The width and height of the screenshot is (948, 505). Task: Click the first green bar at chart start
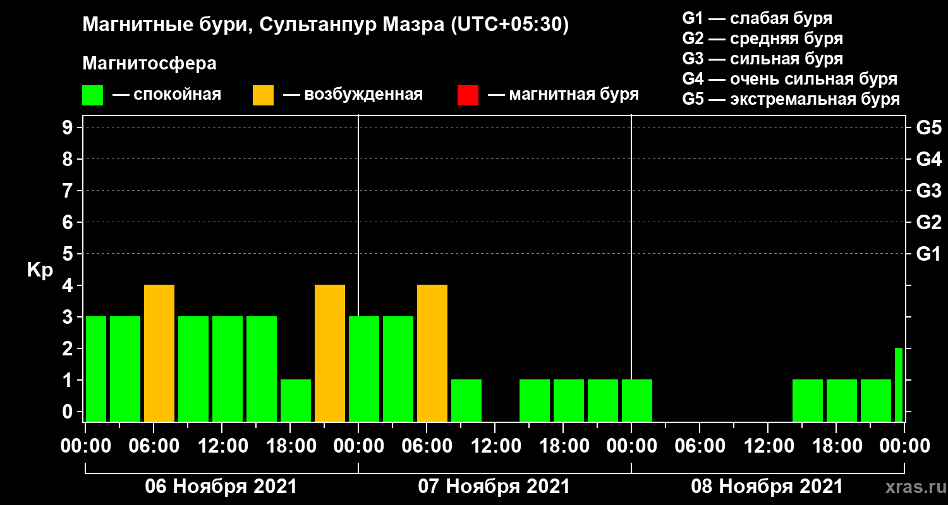tap(95, 369)
